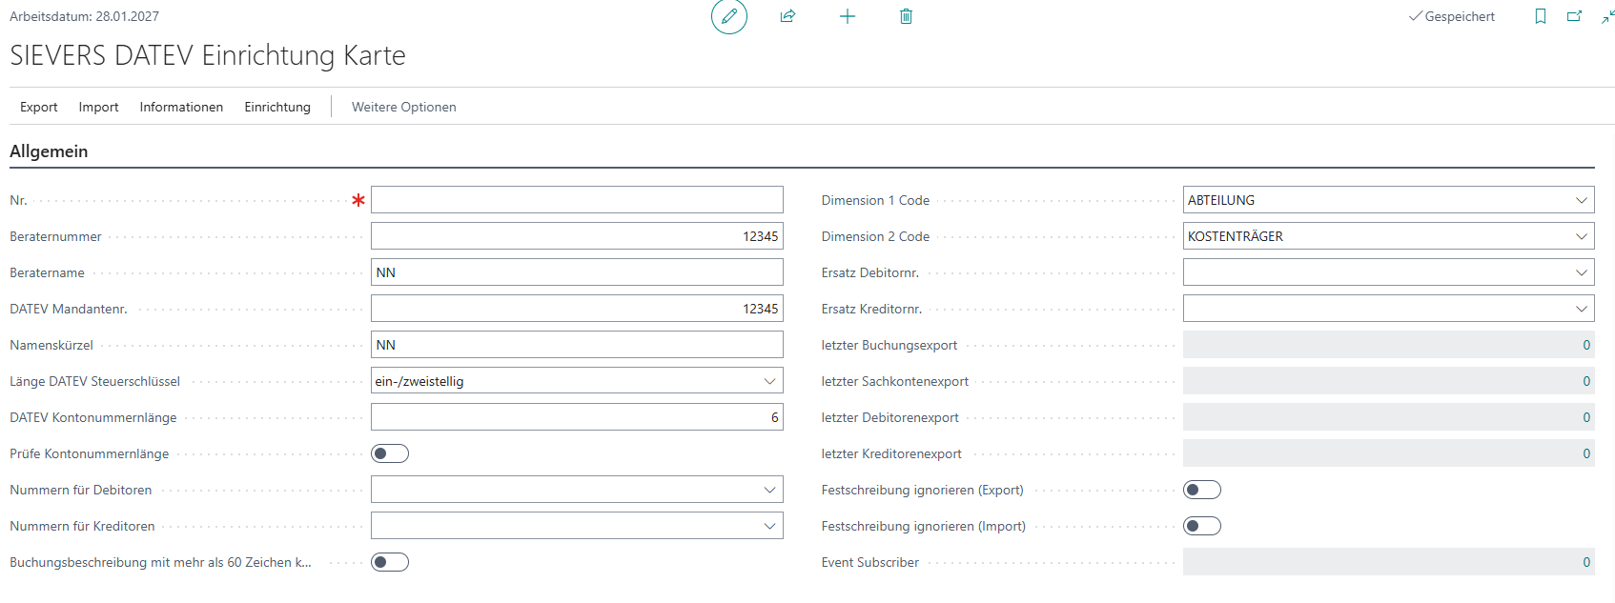1615x603 pixels.
Task: Enable Festschreibung ignorieren (Import) toggle
Action: (x=1201, y=526)
